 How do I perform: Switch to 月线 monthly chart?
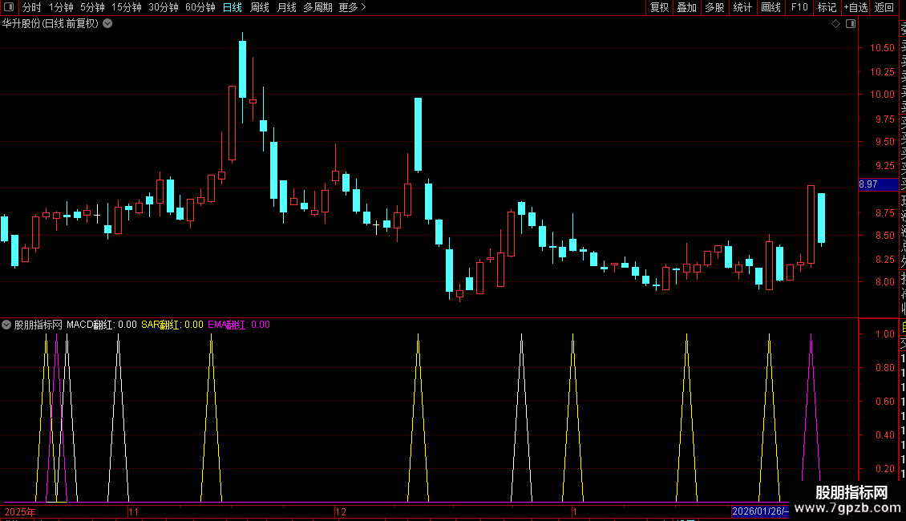click(x=286, y=7)
